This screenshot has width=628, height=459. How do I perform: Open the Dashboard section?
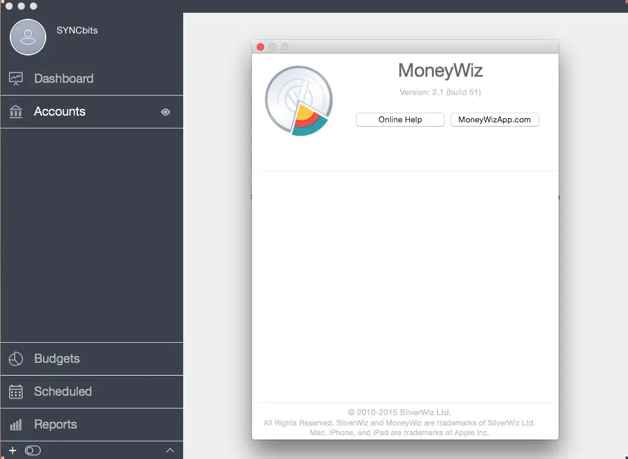tap(92, 79)
